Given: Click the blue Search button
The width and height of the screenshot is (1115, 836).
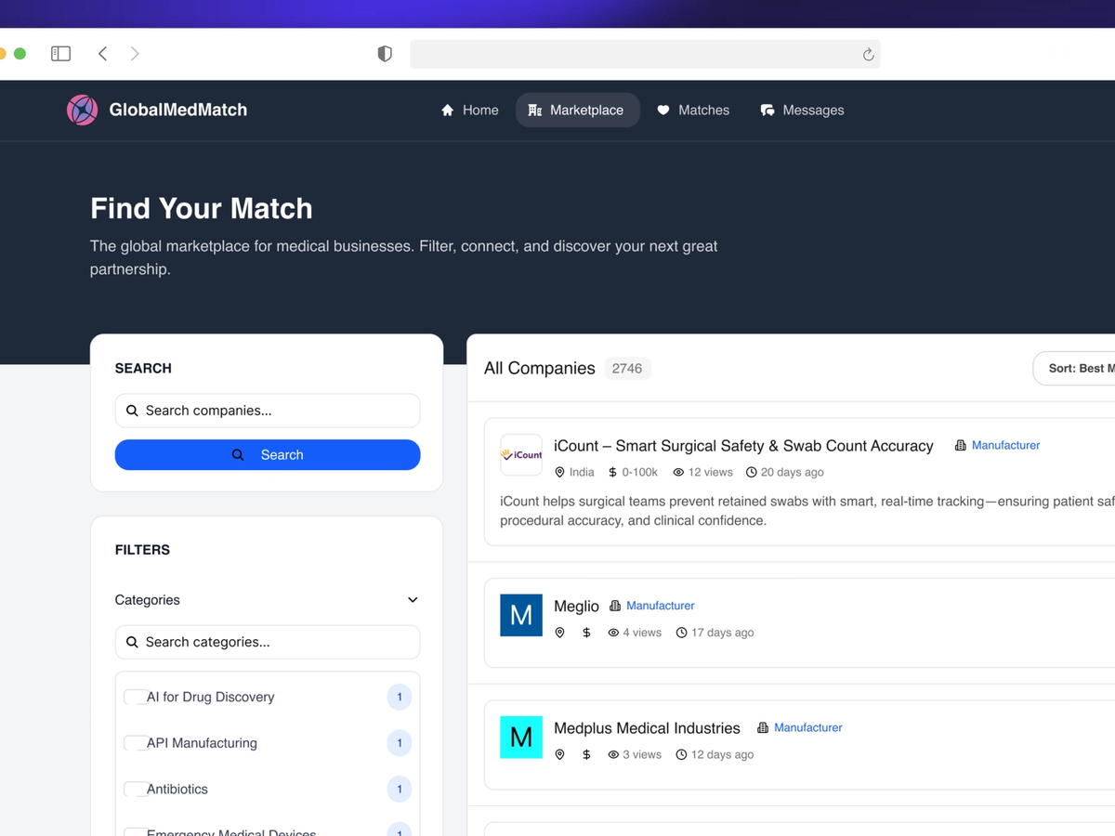Looking at the screenshot, I should click(x=268, y=455).
